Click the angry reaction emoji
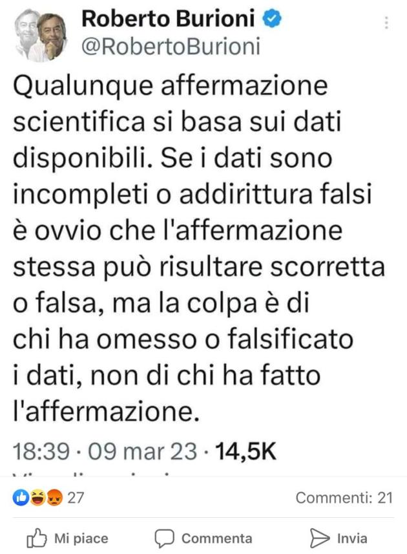 pyautogui.click(x=54, y=498)
